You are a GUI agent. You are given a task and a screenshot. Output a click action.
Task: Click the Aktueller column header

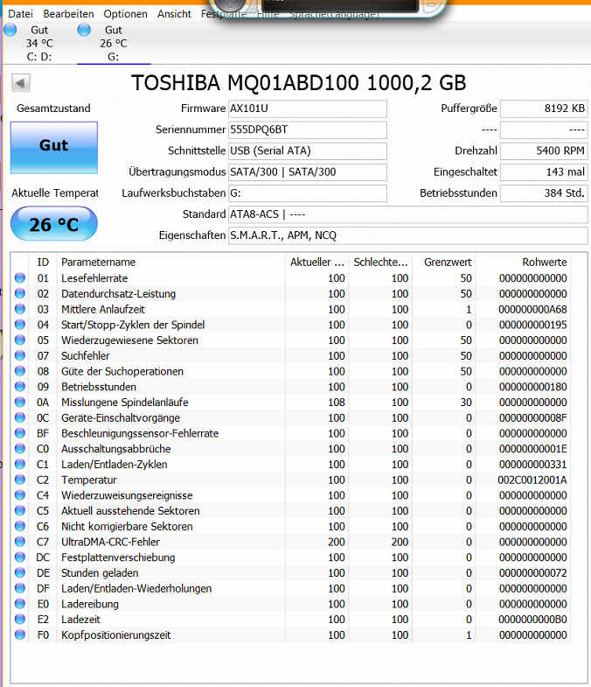(317, 262)
